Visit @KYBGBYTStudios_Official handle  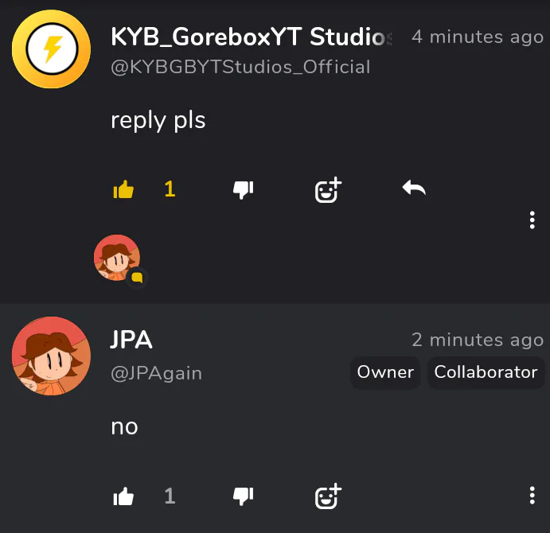[240, 67]
